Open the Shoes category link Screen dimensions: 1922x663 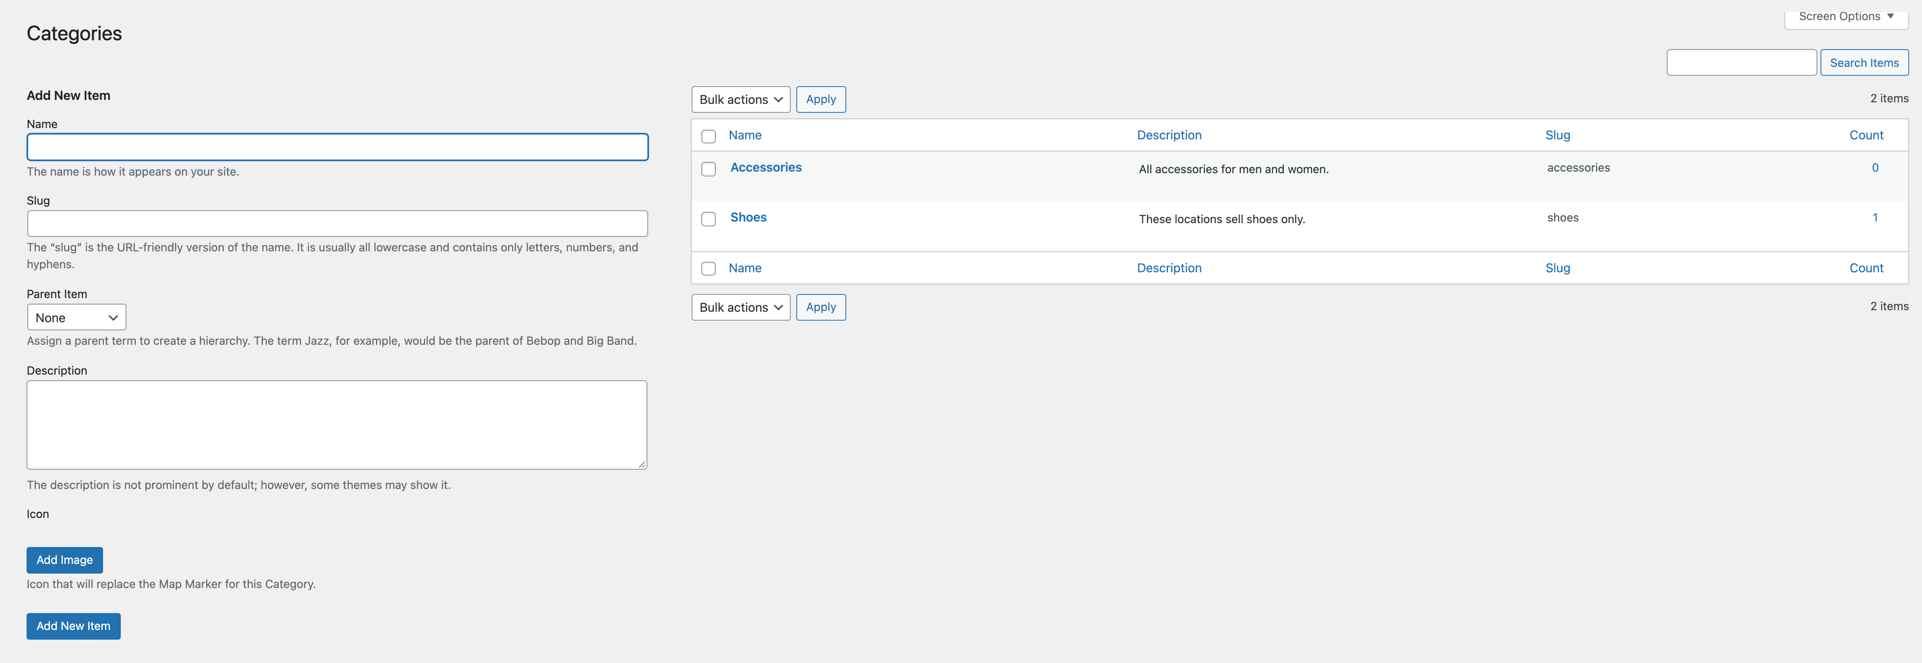point(748,217)
